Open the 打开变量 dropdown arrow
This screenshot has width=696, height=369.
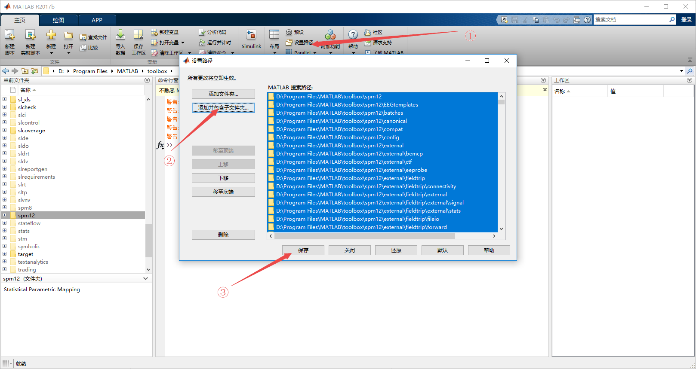(183, 43)
